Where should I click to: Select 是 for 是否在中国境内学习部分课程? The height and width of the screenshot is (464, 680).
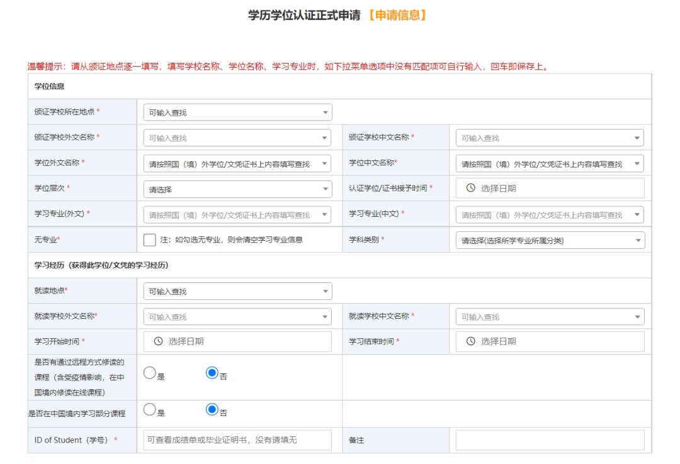point(150,409)
